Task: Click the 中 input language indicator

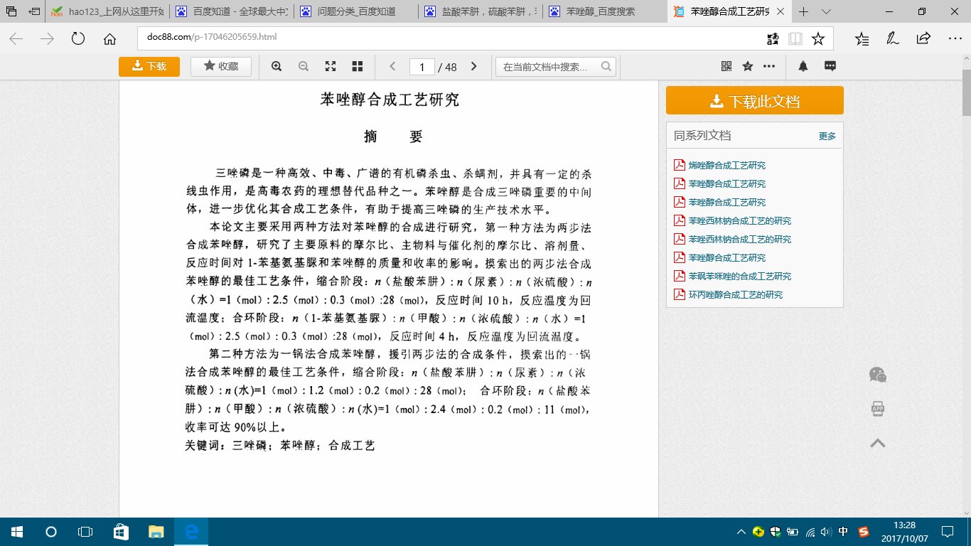Action: coord(843,532)
